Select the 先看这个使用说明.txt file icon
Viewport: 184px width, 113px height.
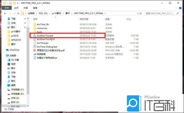pos(35,58)
